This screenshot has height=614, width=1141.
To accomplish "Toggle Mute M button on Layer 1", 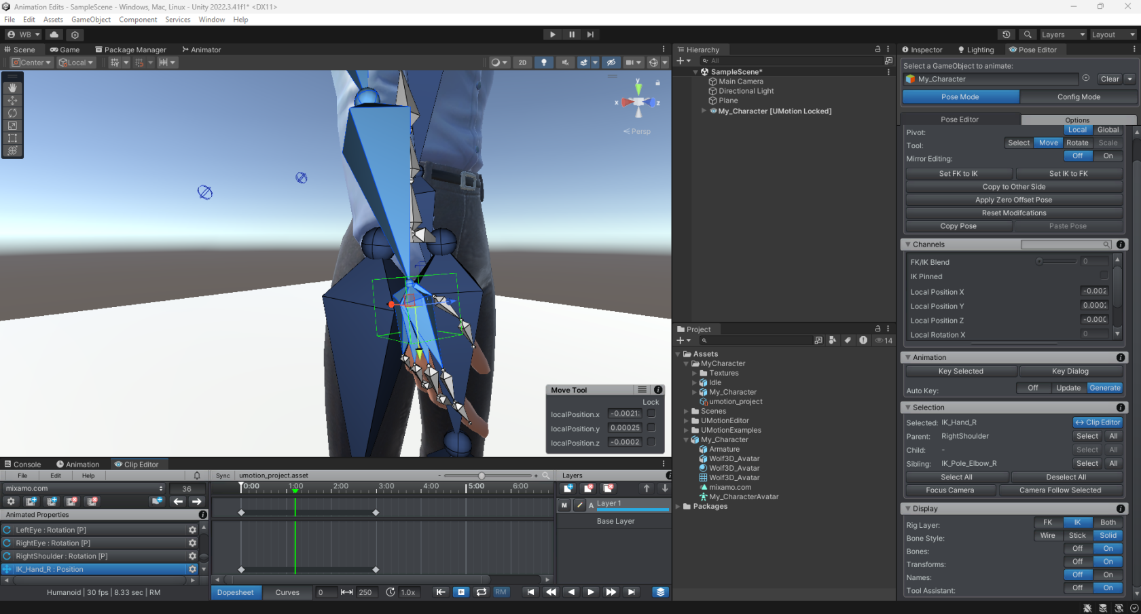I will coord(564,505).
